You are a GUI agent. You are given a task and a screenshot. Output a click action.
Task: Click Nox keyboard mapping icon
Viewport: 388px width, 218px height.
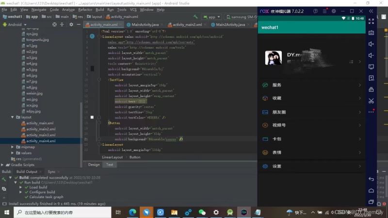(371, 33)
